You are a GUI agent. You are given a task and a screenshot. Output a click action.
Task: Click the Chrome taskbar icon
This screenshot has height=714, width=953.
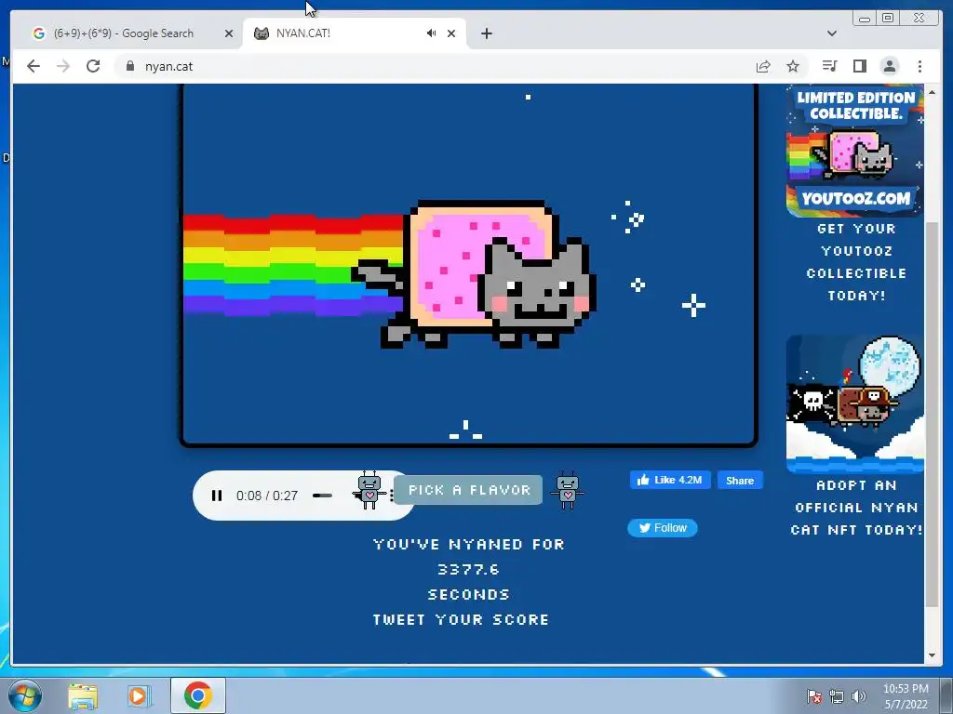point(198,695)
